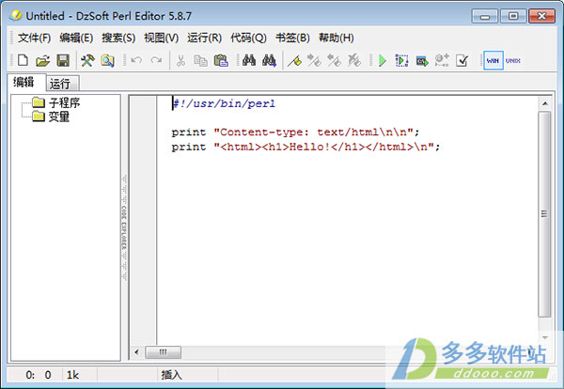Click the 插入 insert mode status indicator
The height and width of the screenshot is (389, 564).
click(171, 375)
